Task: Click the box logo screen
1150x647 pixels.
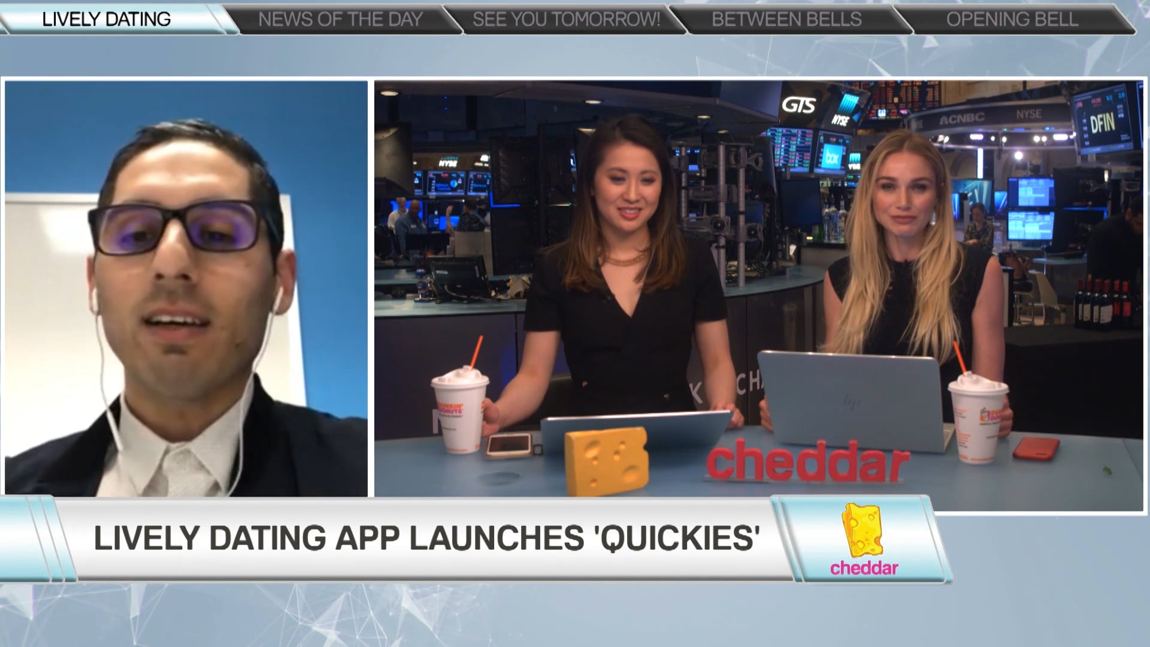Action: tap(831, 157)
